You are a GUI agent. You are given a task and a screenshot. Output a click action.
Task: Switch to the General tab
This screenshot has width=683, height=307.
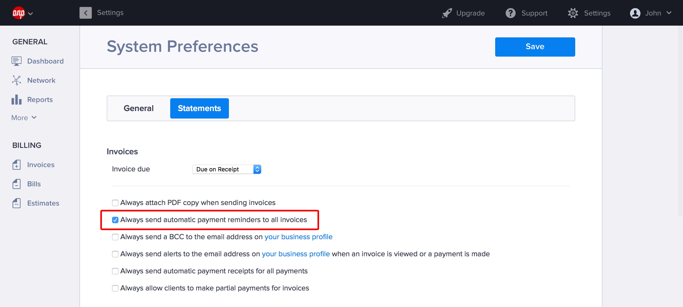coord(138,108)
